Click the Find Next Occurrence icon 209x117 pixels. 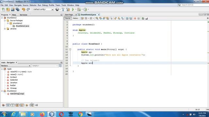(x=104, y=18)
